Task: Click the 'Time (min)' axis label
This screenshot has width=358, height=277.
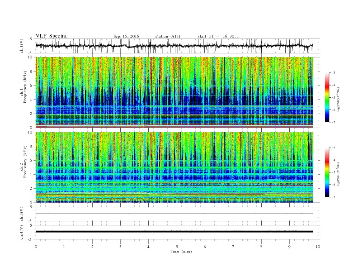Action: (181, 251)
